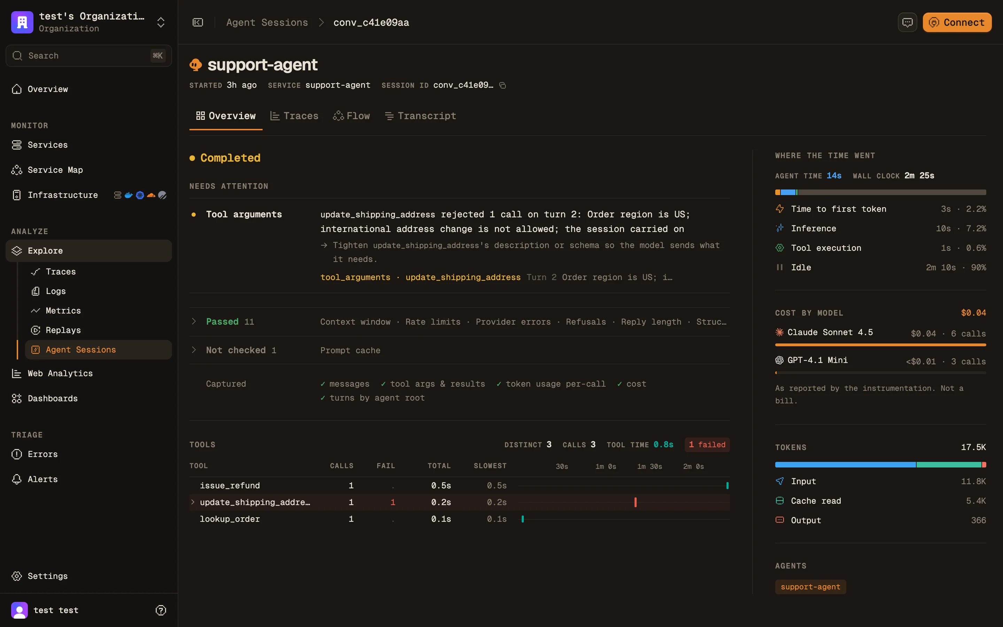1003x627 pixels.
Task: Click the Explore stack icon
Action: click(x=17, y=250)
